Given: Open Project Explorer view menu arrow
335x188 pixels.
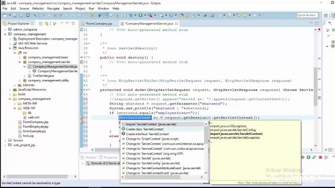Looking at the screenshot, I should [x=62, y=23].
